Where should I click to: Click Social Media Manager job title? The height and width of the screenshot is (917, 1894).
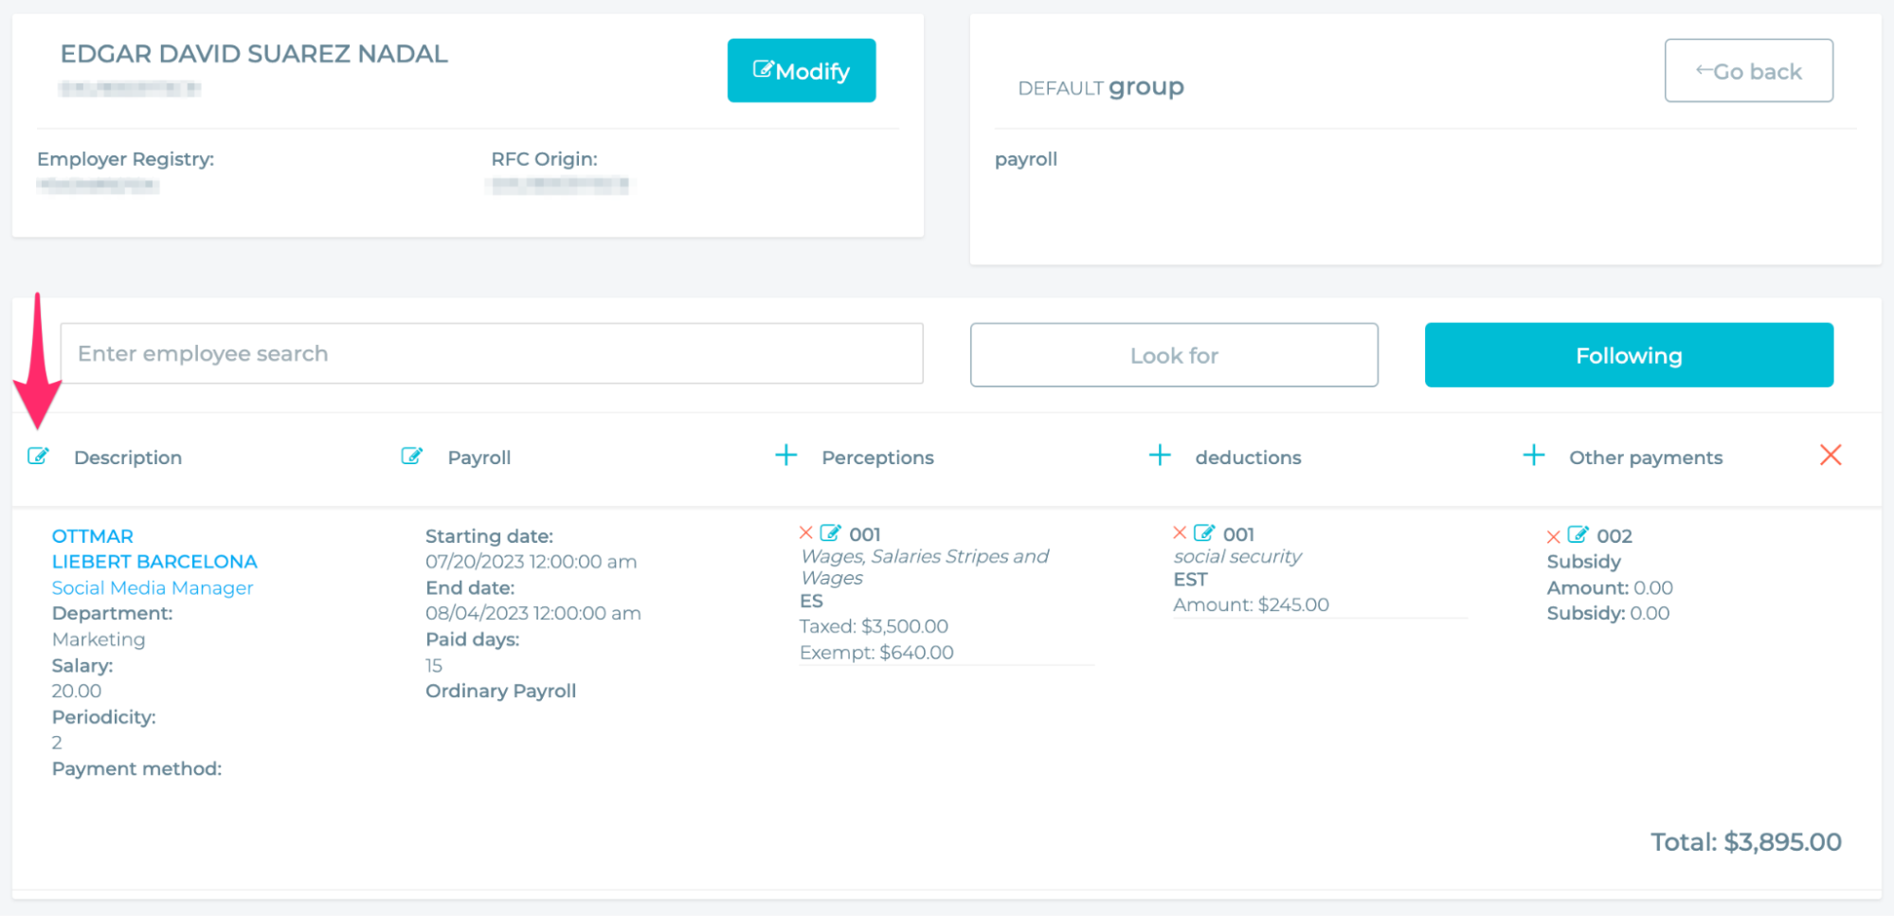pyautogui.click(x=153, y=588)
